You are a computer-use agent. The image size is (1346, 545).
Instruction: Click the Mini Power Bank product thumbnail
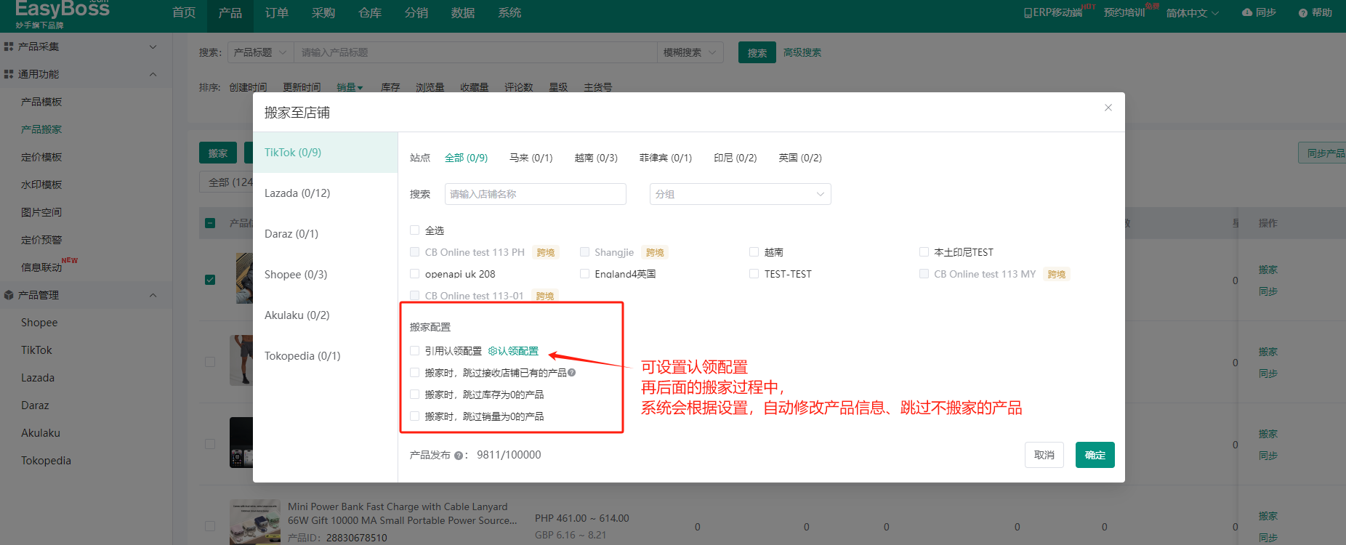[255, 522]
